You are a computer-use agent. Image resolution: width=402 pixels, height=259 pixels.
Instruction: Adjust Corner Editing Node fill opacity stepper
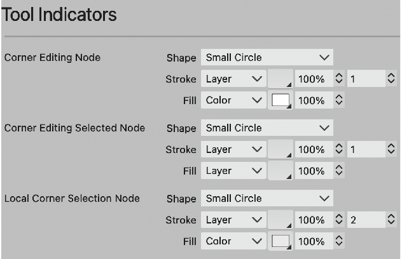[x=339, y=100]
